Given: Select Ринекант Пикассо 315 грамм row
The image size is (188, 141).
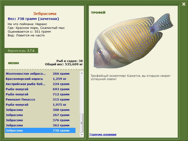Looking at the screenshot, I should [40, 100].
